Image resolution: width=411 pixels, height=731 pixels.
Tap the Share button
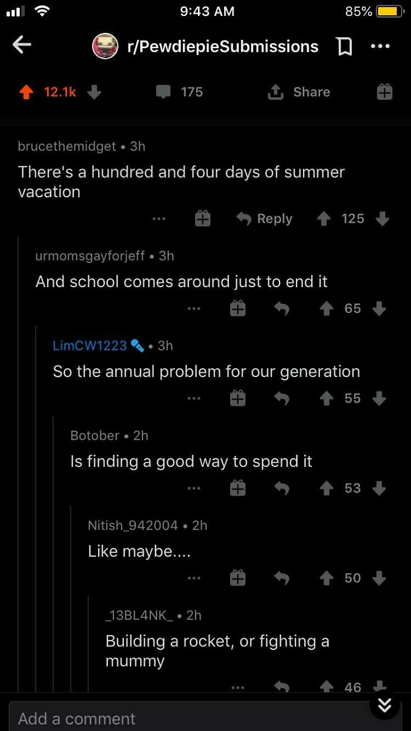299,92
